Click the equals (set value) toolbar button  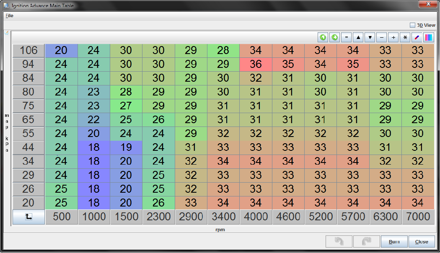(347, 37)
